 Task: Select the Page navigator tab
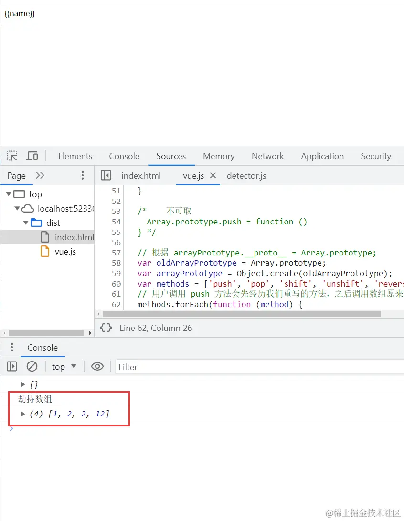point(17,175)
